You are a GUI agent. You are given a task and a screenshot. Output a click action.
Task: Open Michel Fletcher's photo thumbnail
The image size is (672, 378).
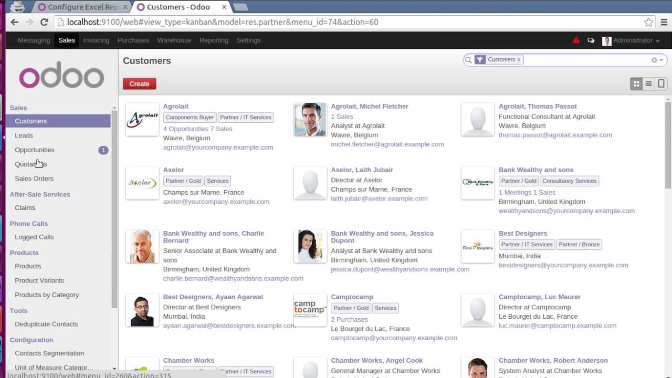[310, 120]
